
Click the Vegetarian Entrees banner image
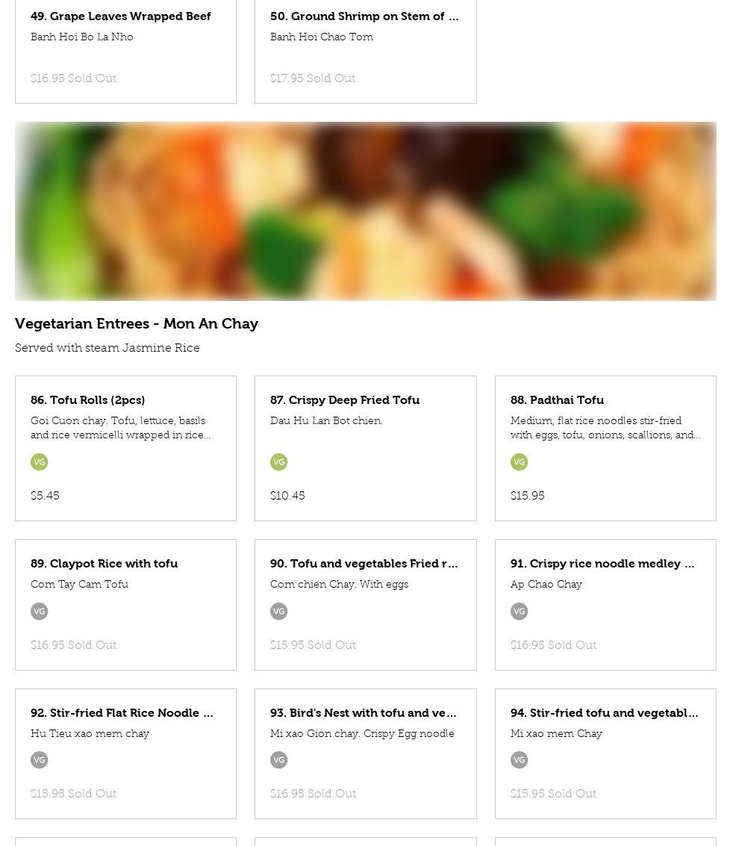coord(365,211)
